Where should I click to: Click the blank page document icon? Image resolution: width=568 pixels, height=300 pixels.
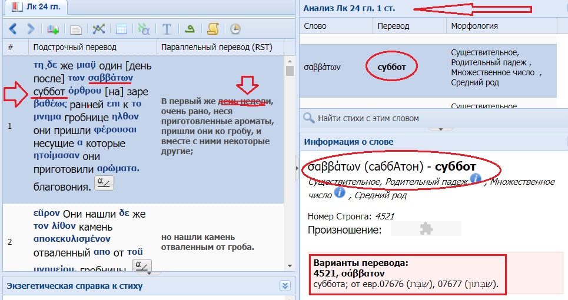[76, 28]
